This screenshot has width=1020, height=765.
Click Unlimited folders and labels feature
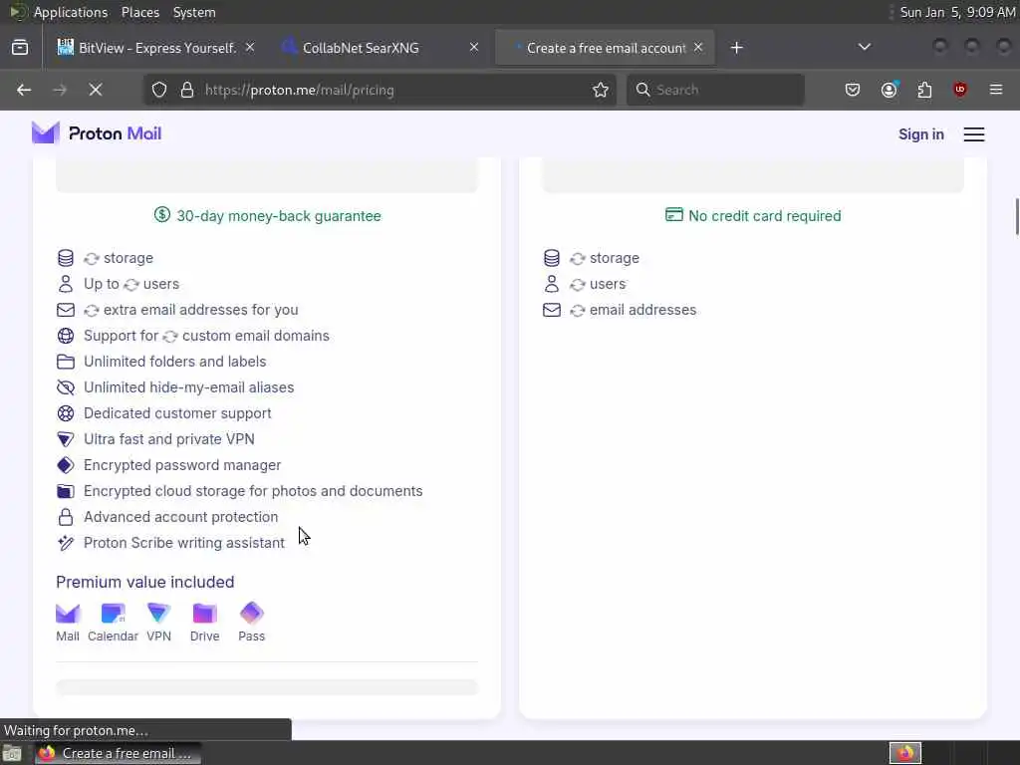click(x=174, y=362)
